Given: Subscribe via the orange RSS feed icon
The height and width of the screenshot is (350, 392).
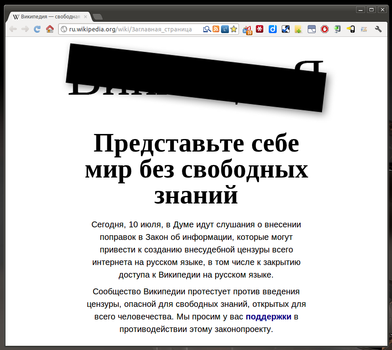Looking at the screenshot, I should tap(216, 29).
